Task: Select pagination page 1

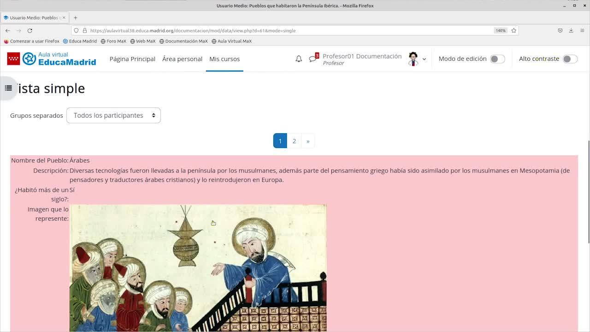Action: pyautogui.click(x=280, y=141)
